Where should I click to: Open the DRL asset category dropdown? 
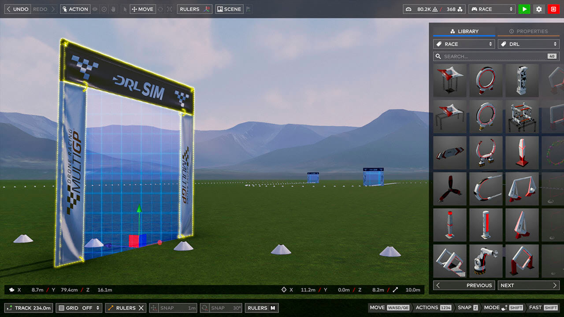pos(528,44)
